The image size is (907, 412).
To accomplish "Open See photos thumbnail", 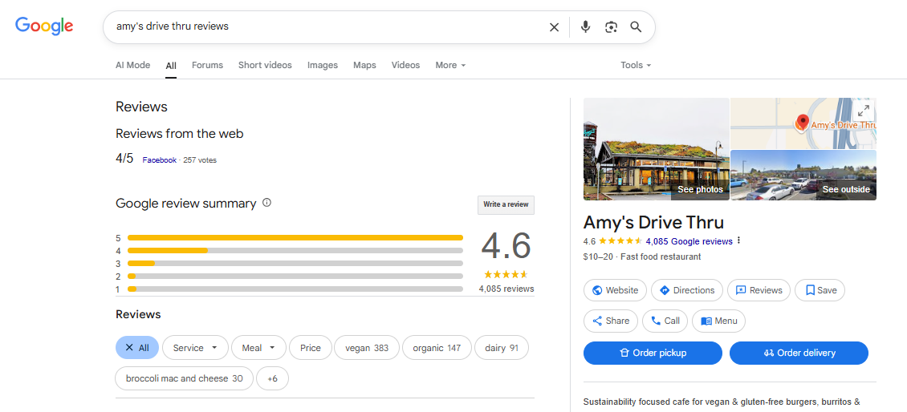I will pyautogui.click(x=656, y=149).
